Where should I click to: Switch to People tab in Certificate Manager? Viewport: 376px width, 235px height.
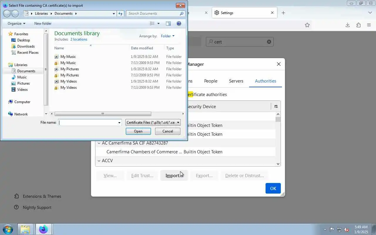[211, 81]
